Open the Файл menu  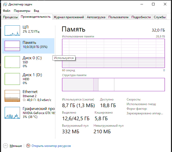(6, 11)
